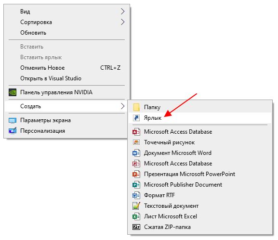Viewport: 278px width, 240px height.
Task: Click the 7z icon next to ZIP-папка
Action: (x=136, y=227)
